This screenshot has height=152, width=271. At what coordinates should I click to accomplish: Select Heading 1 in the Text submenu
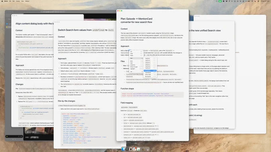click(150, 58)
